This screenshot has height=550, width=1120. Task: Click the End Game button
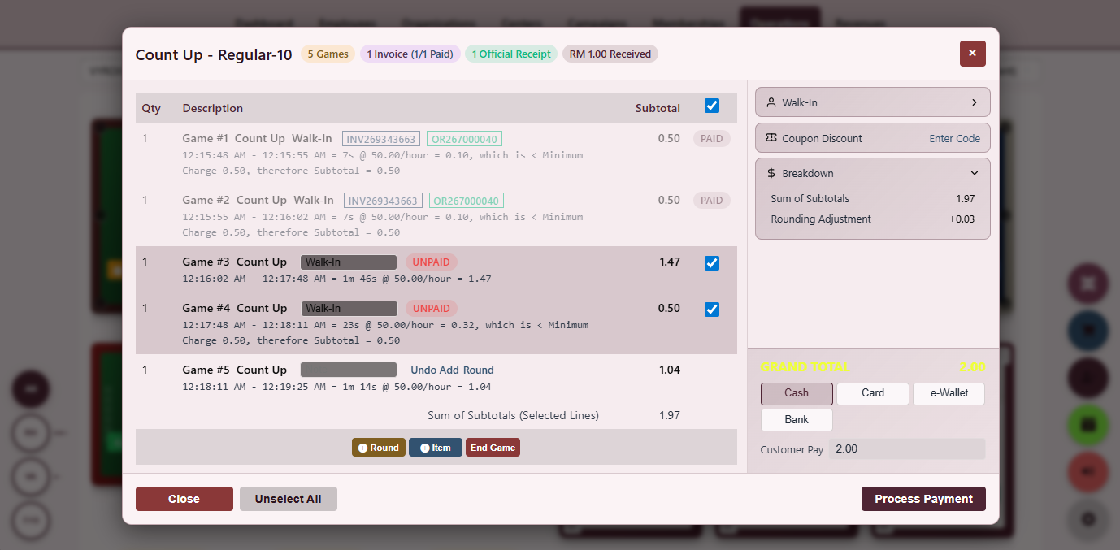493,448
